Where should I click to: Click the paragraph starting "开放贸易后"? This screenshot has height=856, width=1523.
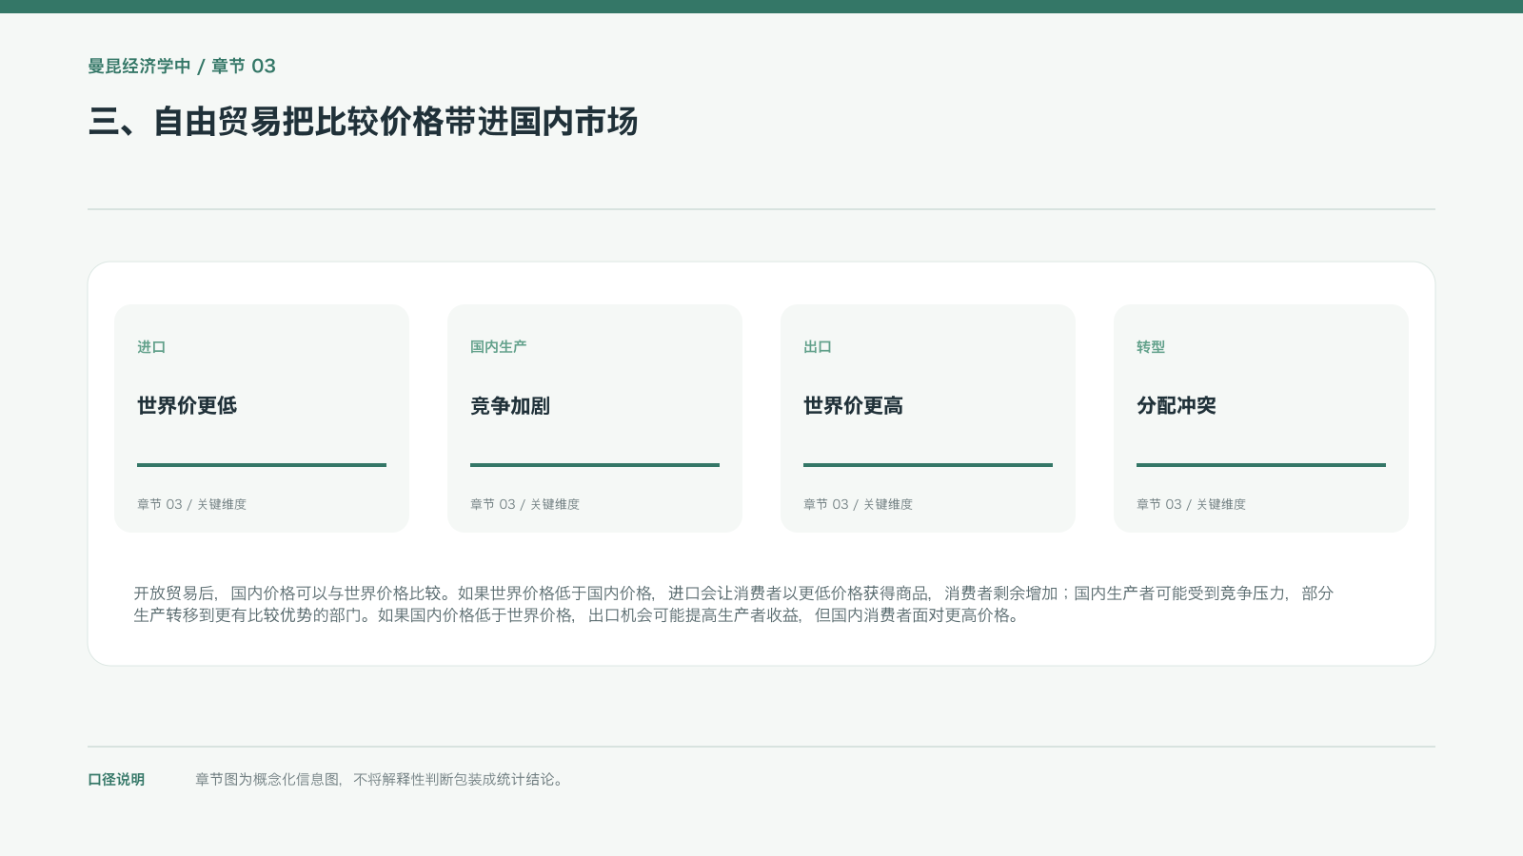pos(734,604)
